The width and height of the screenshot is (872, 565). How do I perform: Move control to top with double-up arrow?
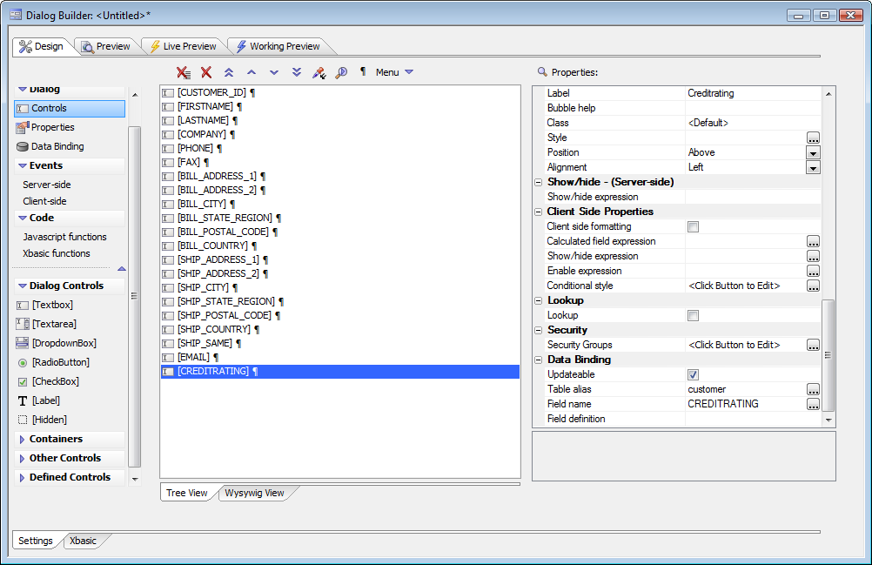(x=229, y=72)
